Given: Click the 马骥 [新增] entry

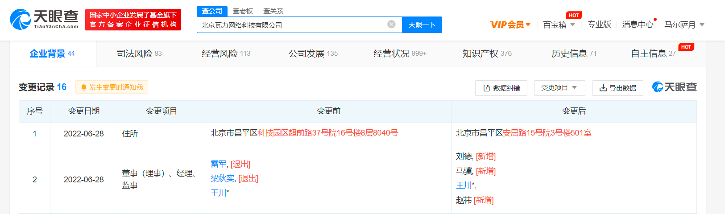Looking at the screenshot, I should click(476, 171).
